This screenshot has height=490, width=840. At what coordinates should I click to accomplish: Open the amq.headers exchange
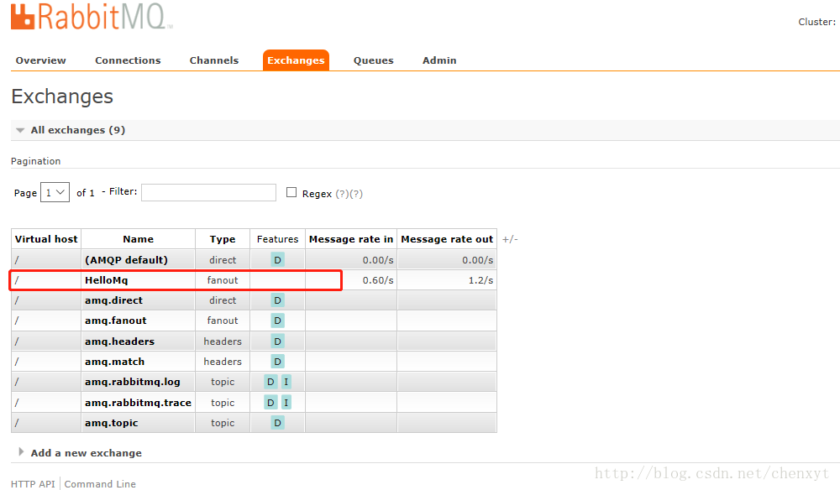(119, 341)
